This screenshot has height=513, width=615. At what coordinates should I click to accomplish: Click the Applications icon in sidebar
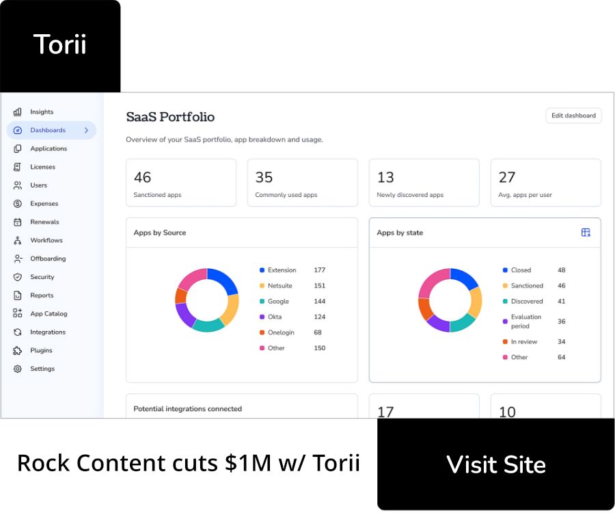(17, 148)
